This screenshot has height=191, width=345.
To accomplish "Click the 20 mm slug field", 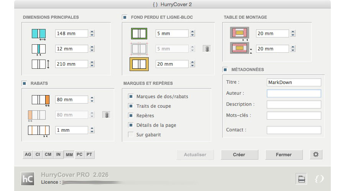I will pyautogui.click(x=172, y=64).
